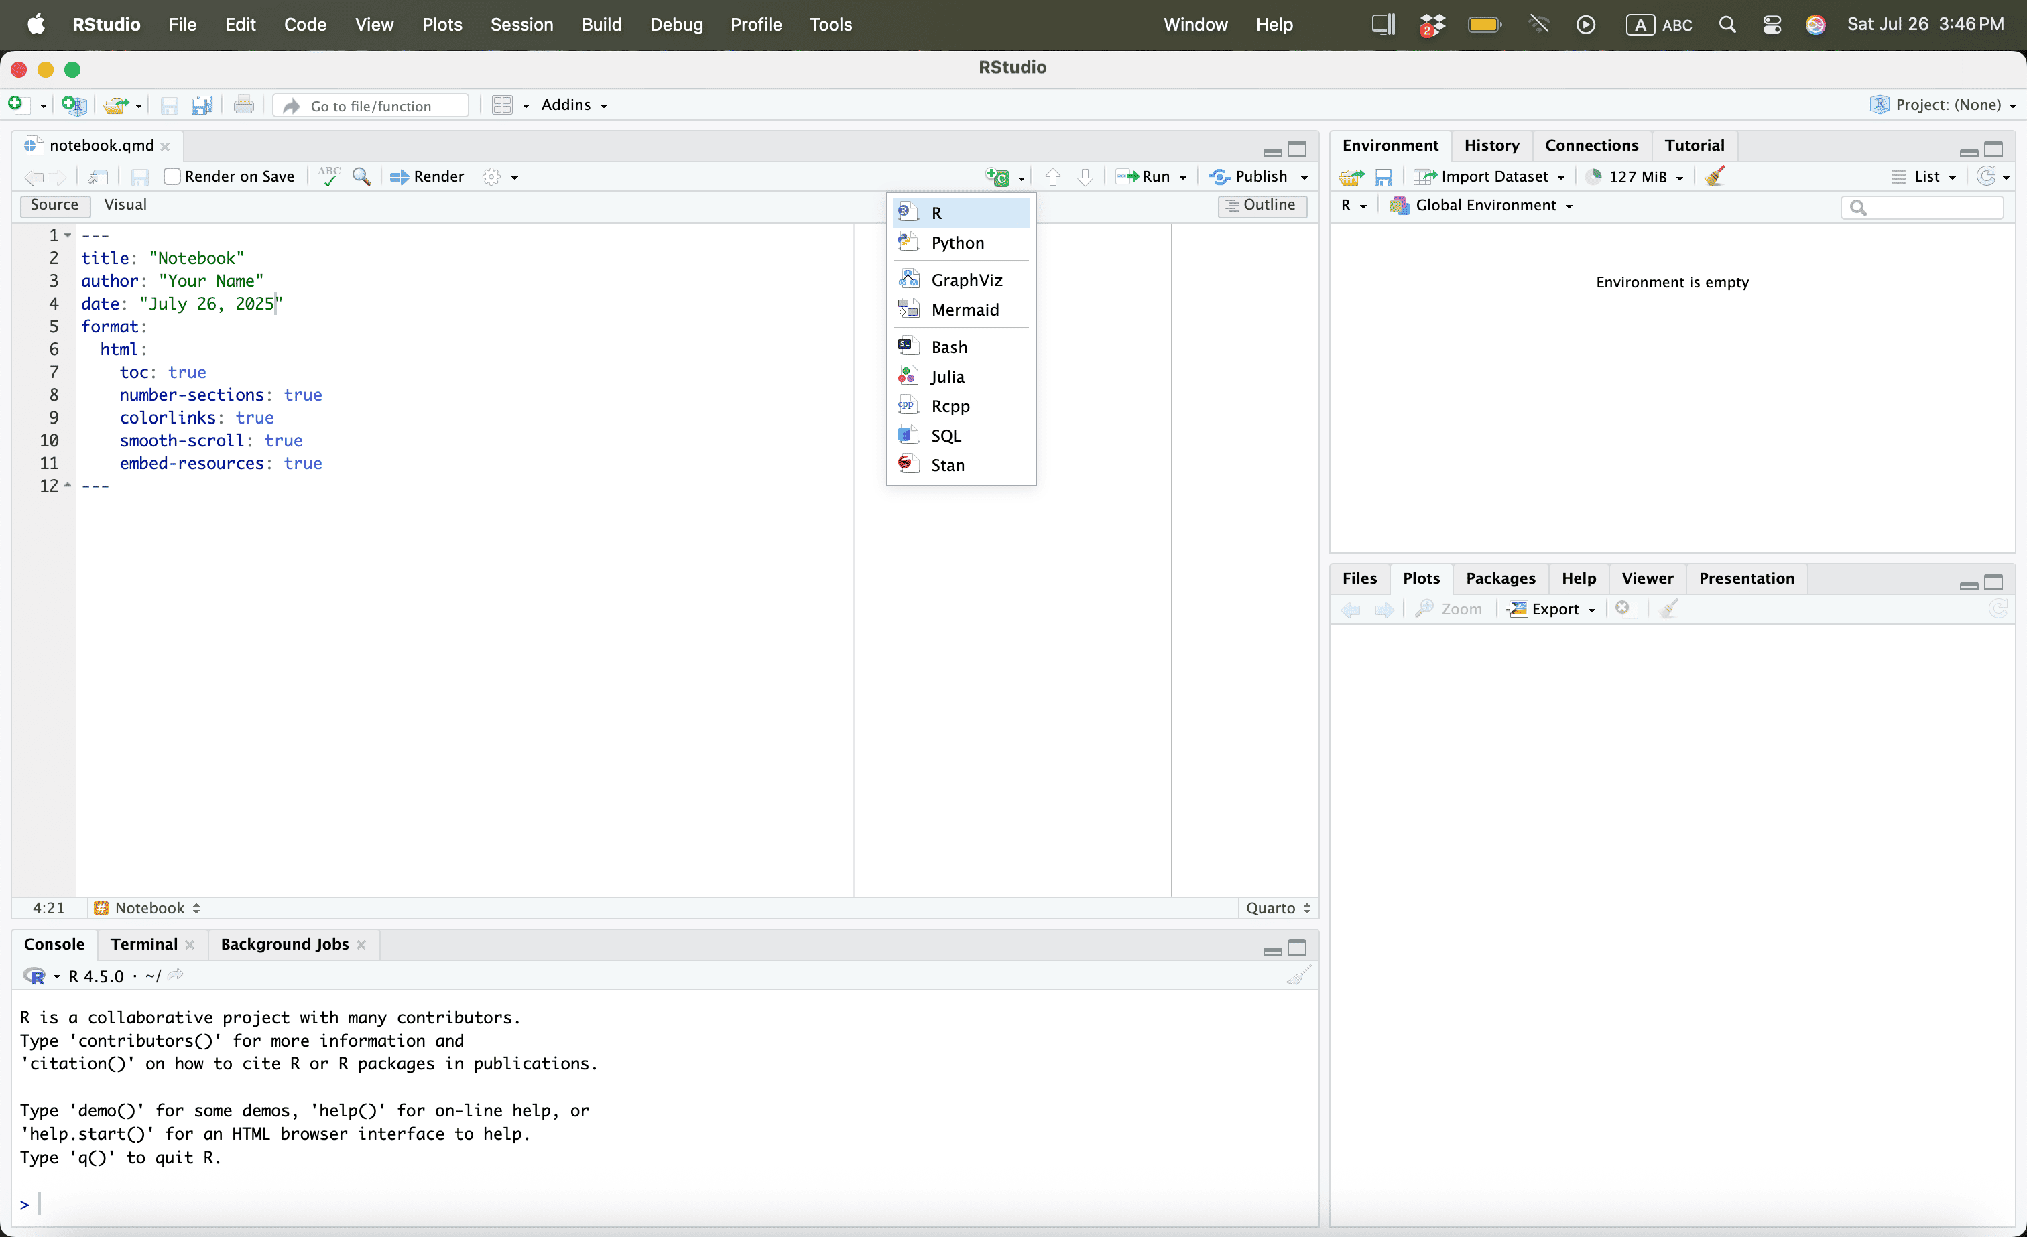
Task: Click the Publish button
Action: click(1250, 176)
